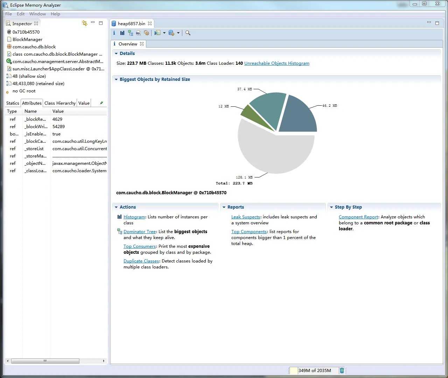Image resolution: width=448 pixels, height=378 pixels.
Task: Click the Find Object by Address magnifier
Action: (x=188, y=33)
